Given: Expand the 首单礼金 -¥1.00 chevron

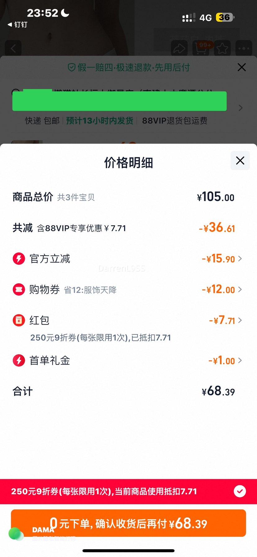Looking at the screenshot, I should pyautogui.click(x=240, y=360).
